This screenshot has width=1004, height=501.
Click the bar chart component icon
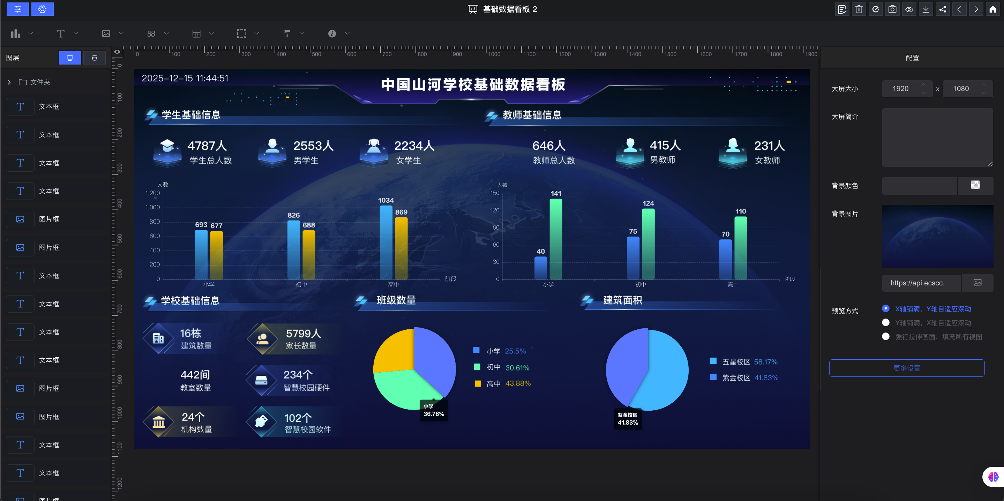16,33
